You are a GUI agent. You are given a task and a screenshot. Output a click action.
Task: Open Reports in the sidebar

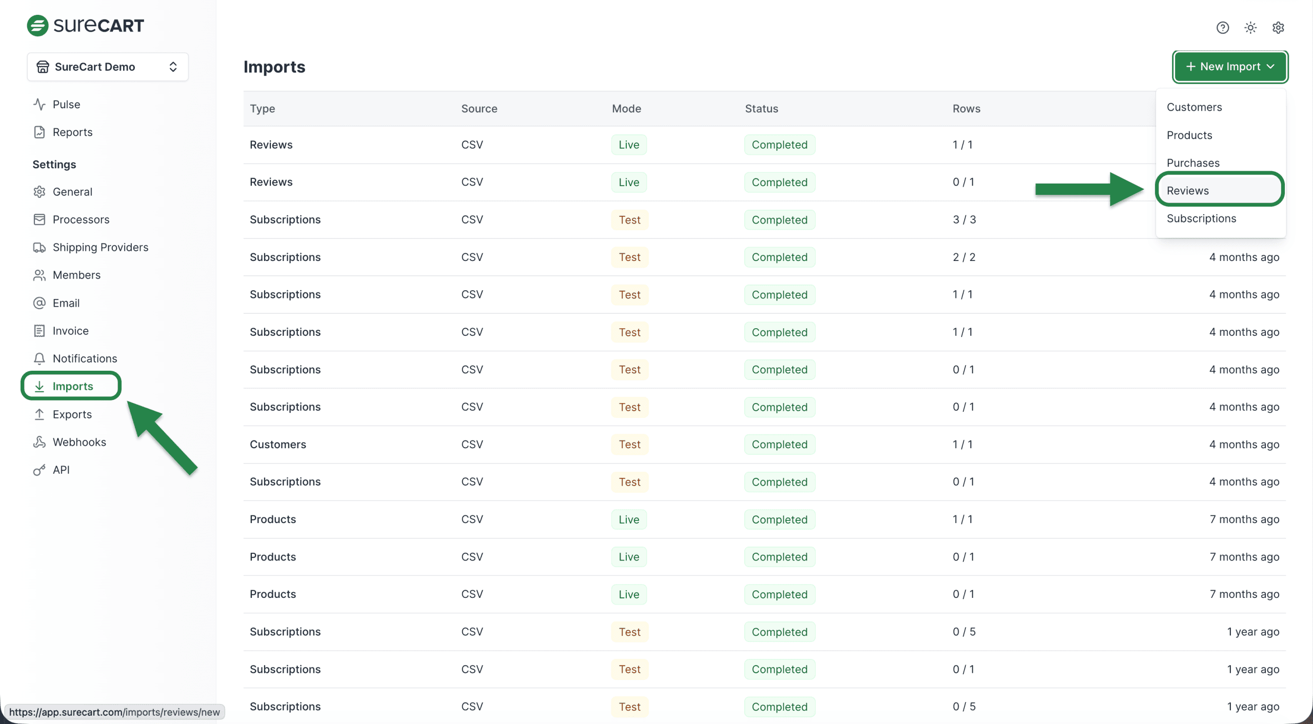point(72,132)
